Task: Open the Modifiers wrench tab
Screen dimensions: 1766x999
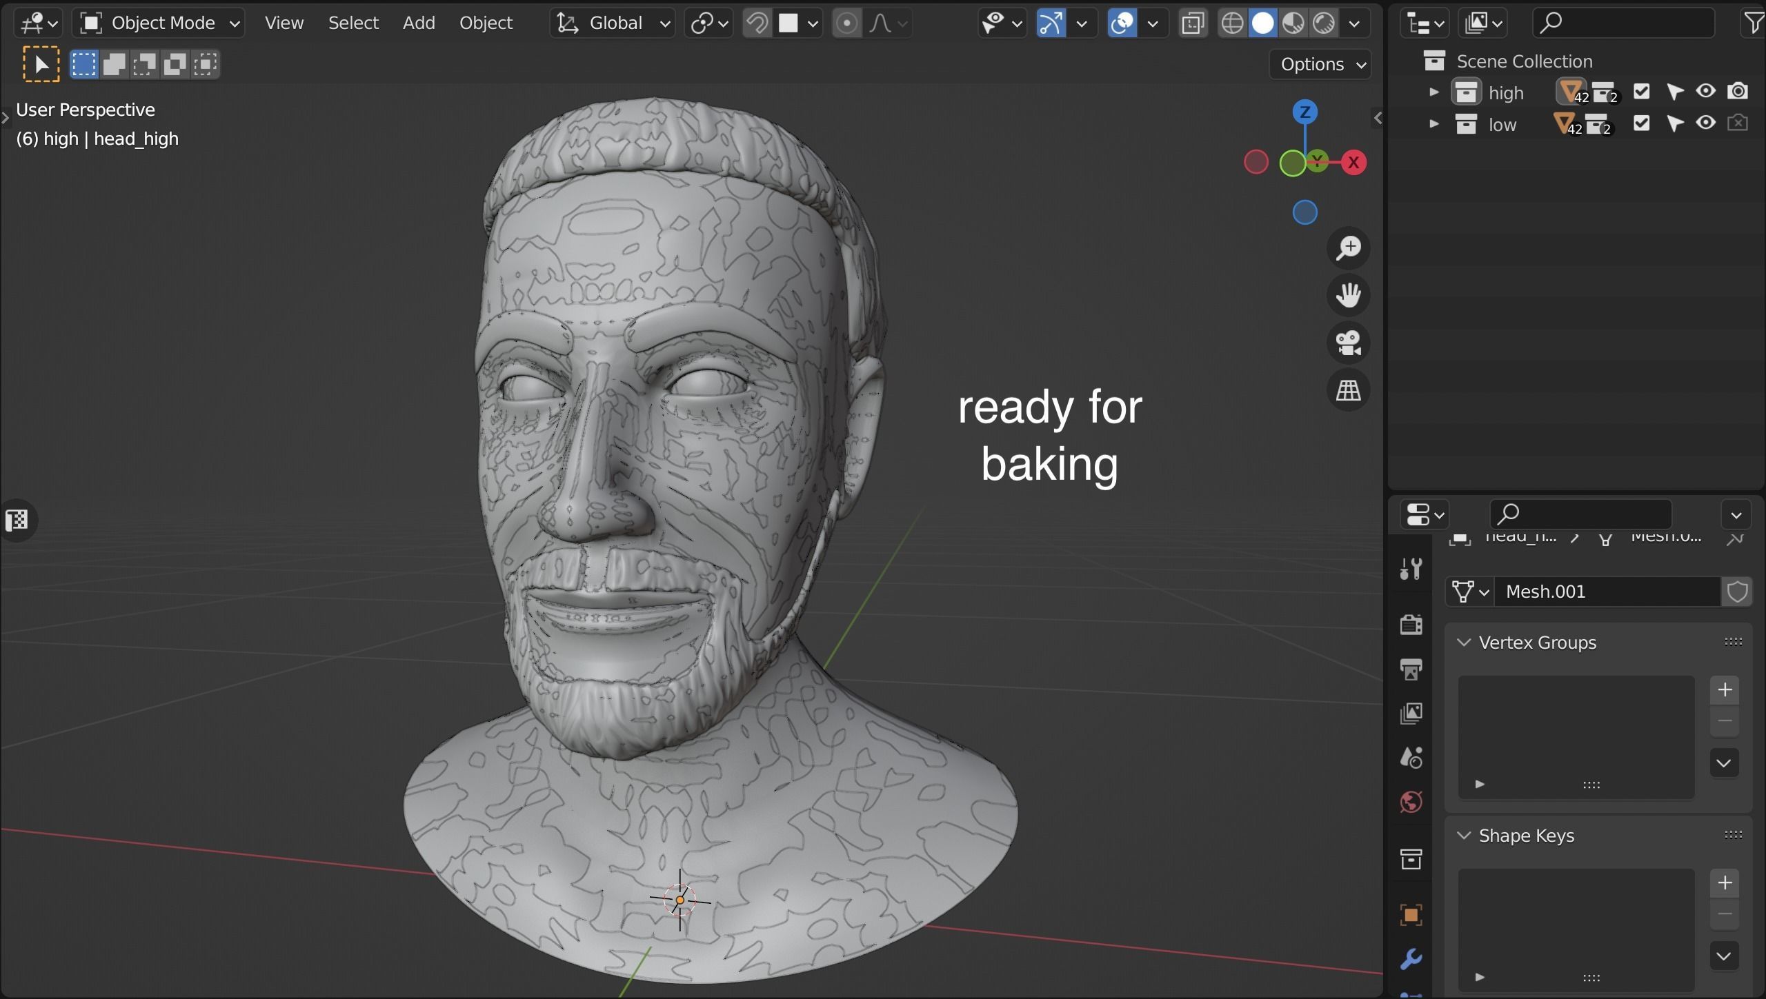Action: click(1411, 959)
